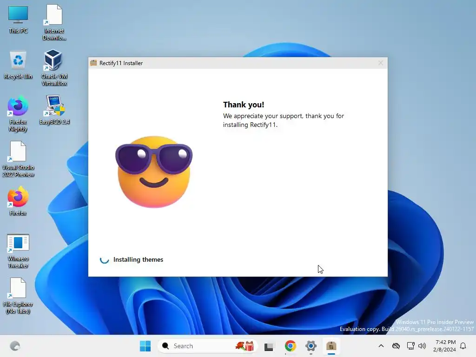Open volume speaker tray icon

[422, 346]
